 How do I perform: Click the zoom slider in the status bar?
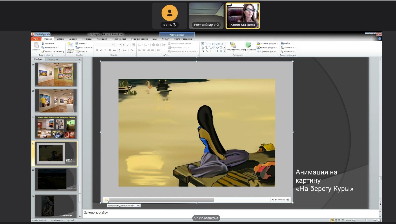[x=366, y=220]
